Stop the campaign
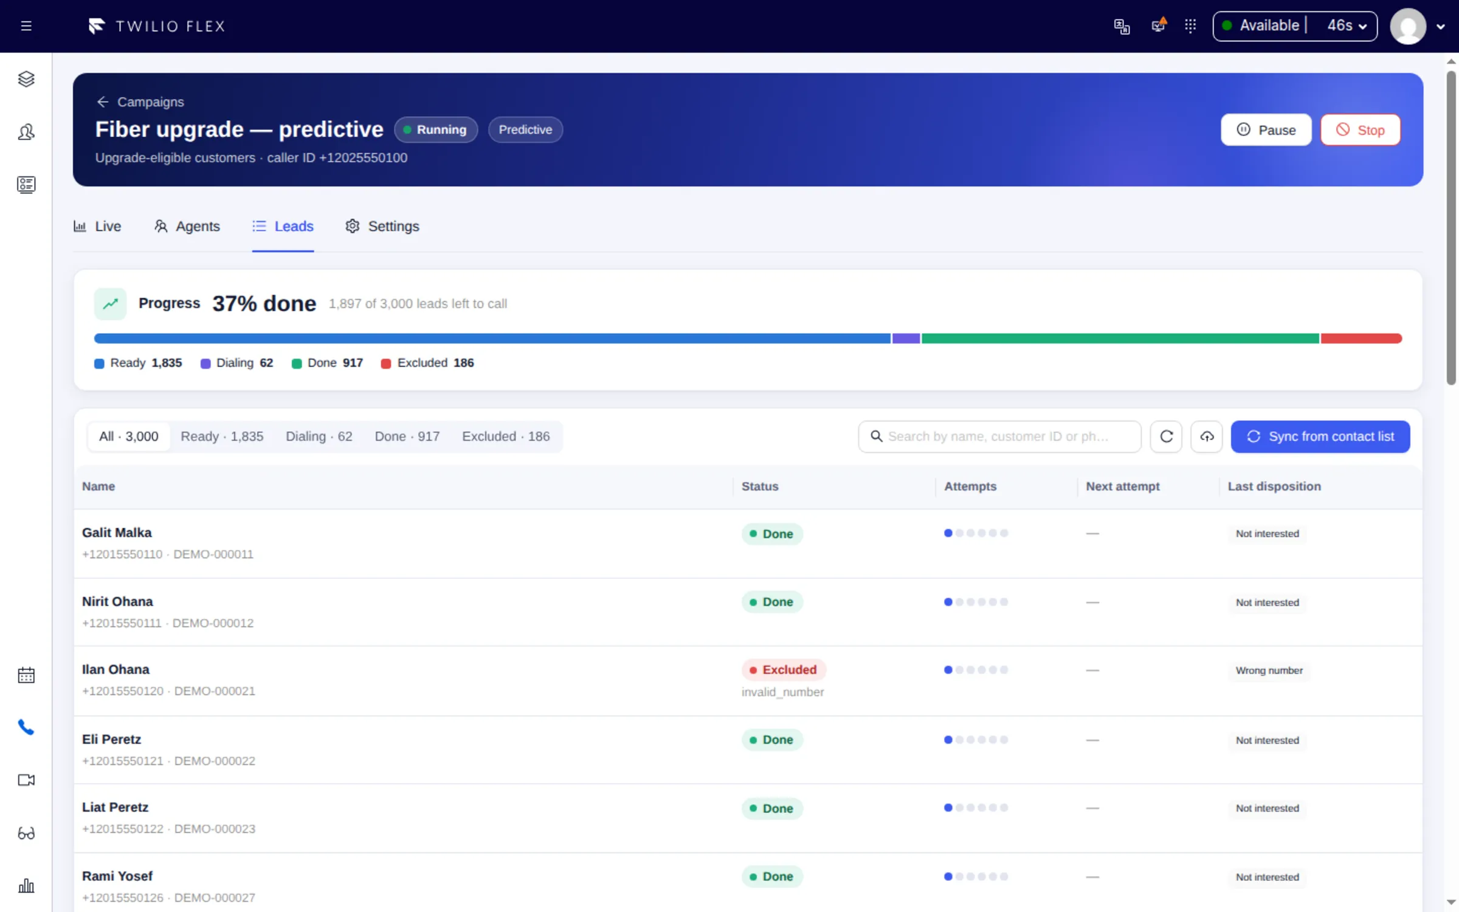Viewport: 1459px width, 912px height. [x=1360, y=130]
